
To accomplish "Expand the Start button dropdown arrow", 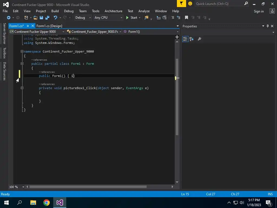I will click(140, 18).
